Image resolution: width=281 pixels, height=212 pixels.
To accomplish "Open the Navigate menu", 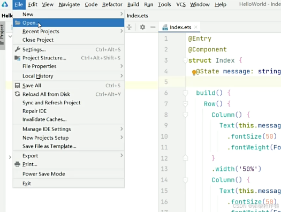I will point(69,4).
